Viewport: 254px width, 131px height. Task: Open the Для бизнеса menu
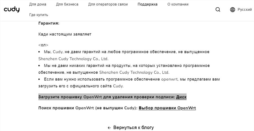67,4
